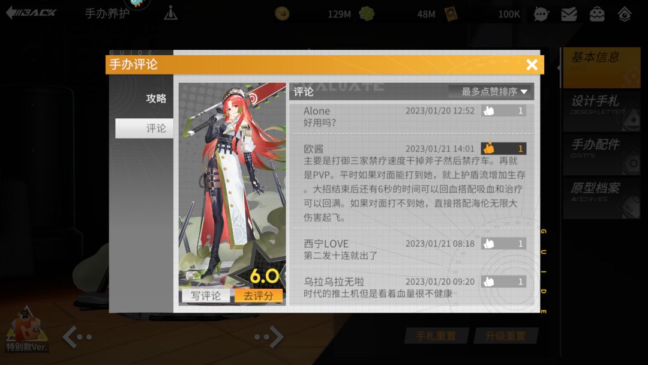
Task: Open the toolbox bag icon
Action: pos(597,14)
